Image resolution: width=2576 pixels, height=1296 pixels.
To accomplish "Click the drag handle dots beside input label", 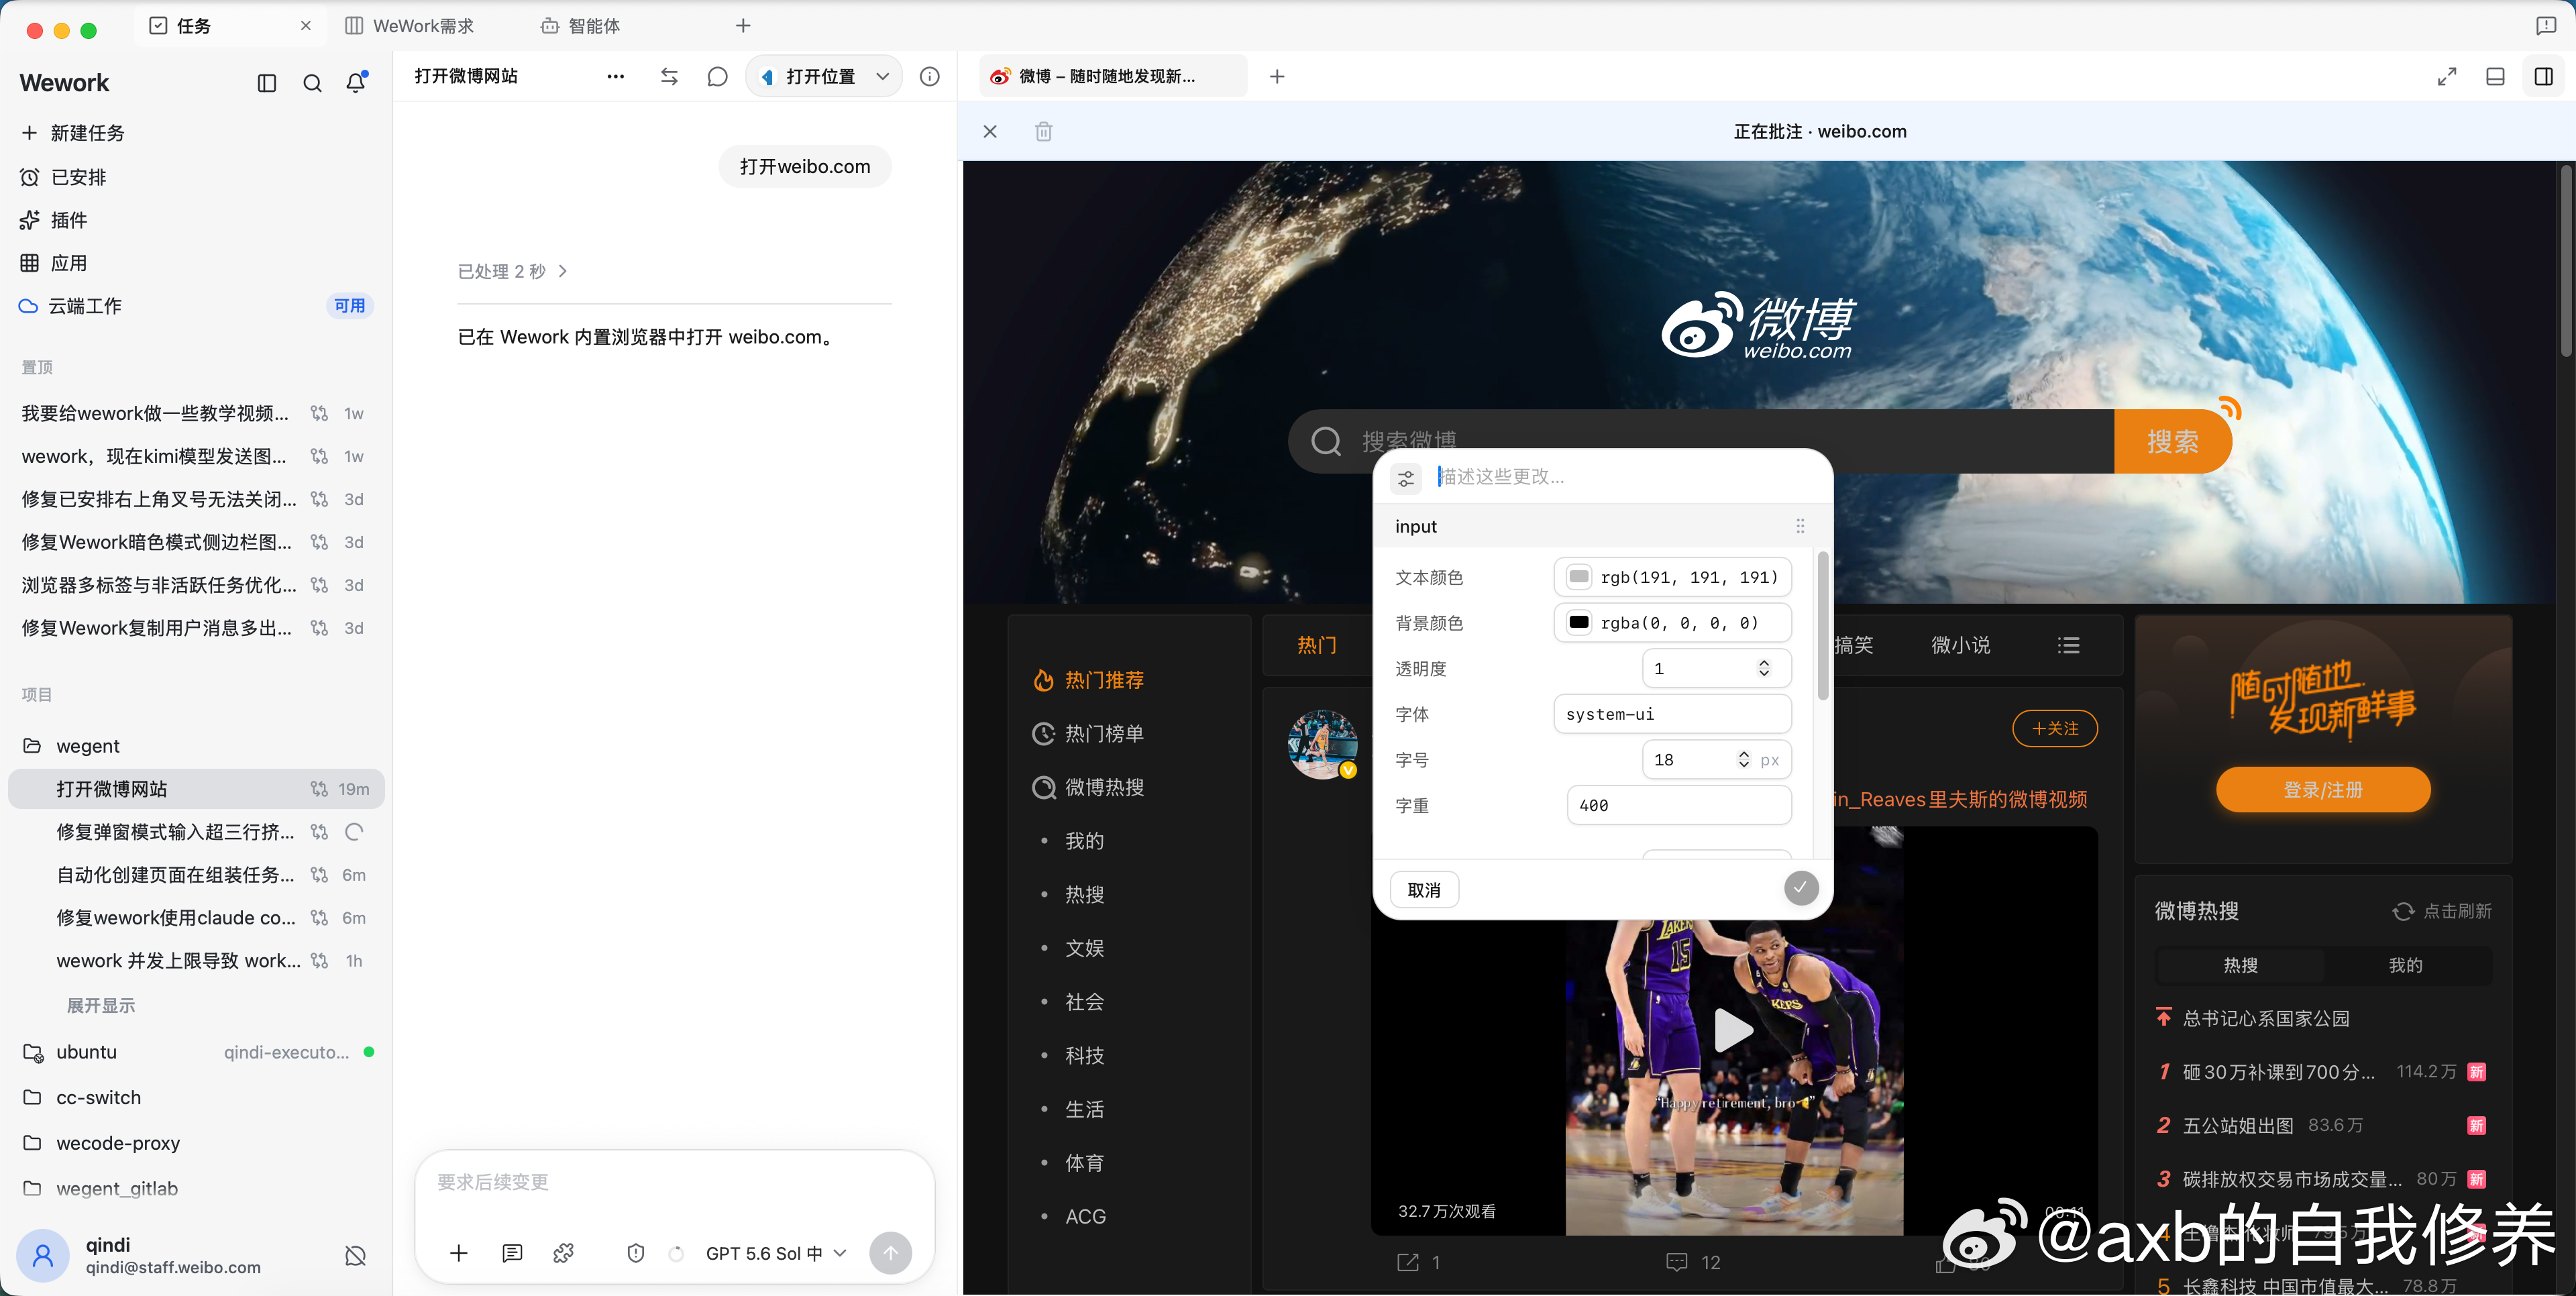I will coord(1800,526).
